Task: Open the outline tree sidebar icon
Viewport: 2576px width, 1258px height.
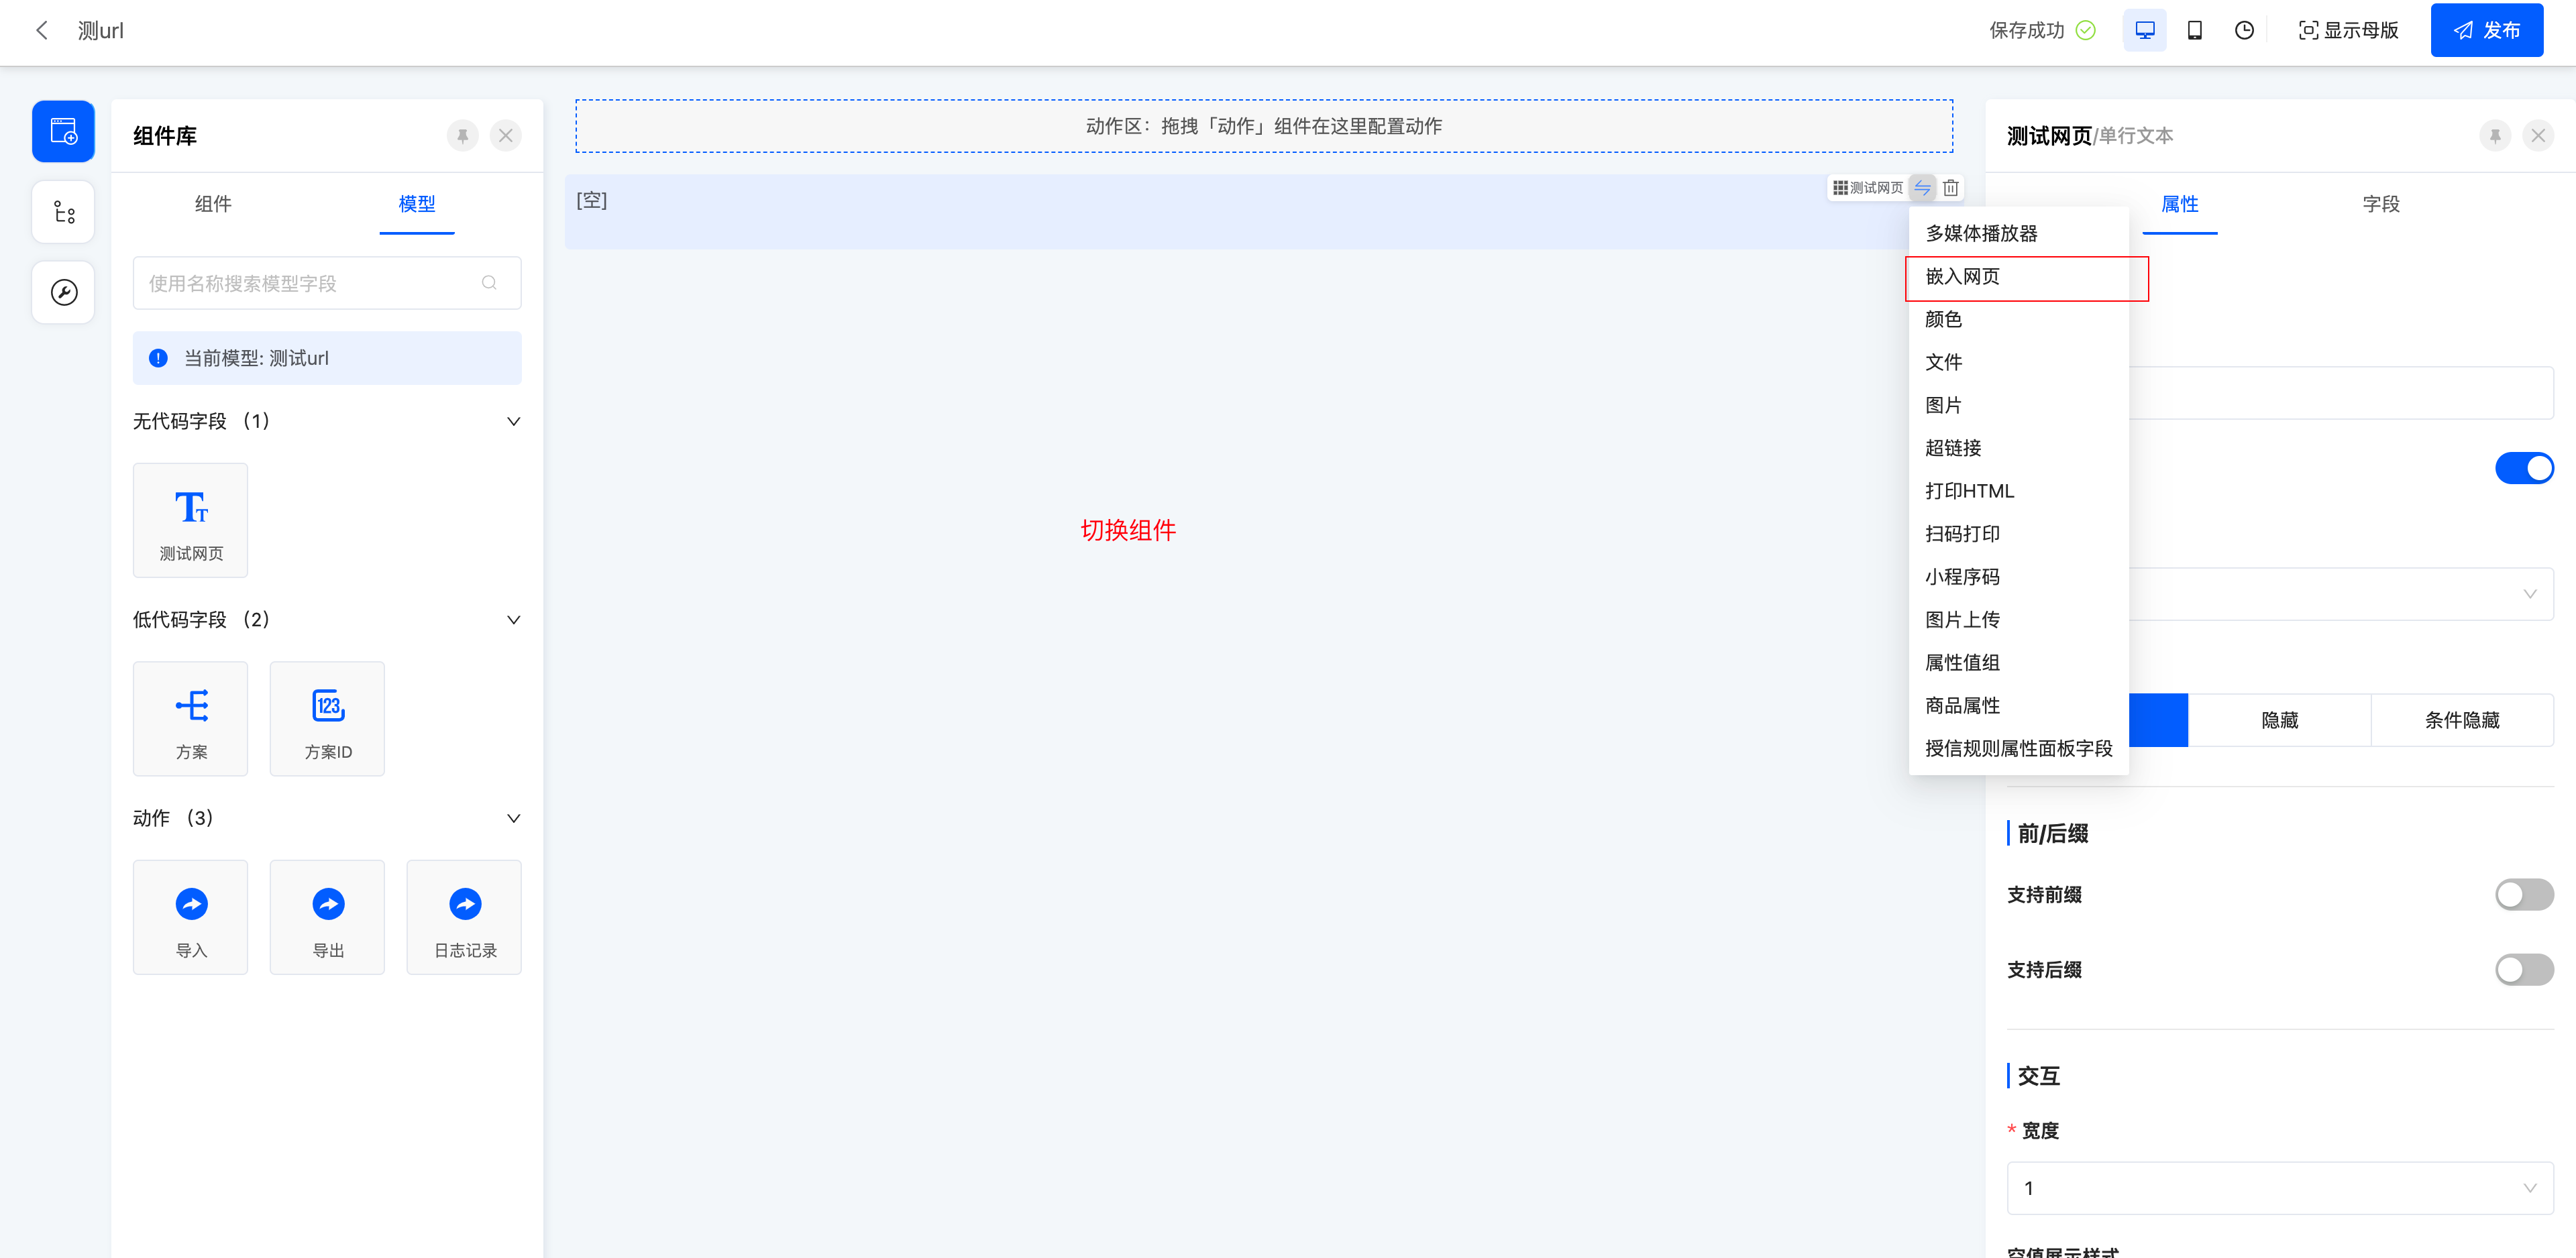Action: (x=63, y=212)
